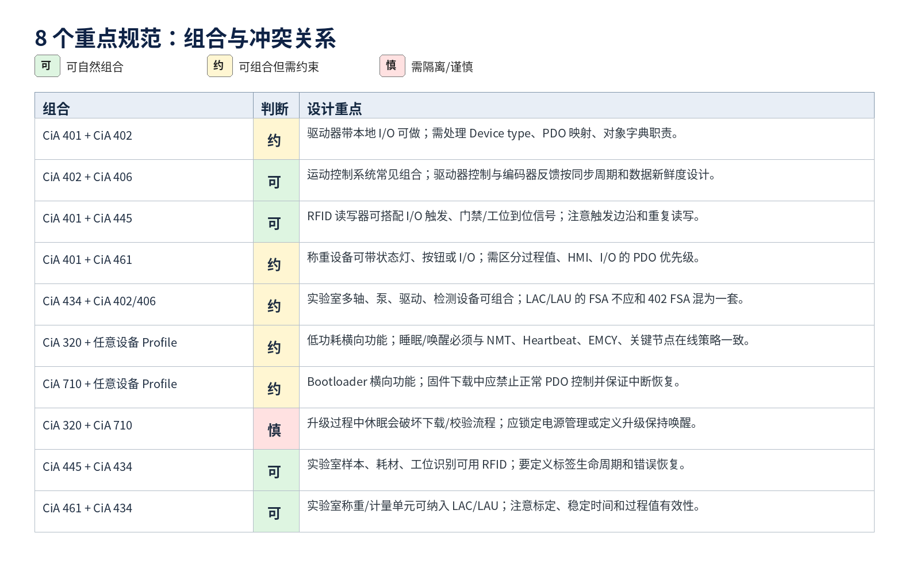This screenshot has width=920, height=575.
Task: Select legend text '可组合但需约束'
Action: 279,67
